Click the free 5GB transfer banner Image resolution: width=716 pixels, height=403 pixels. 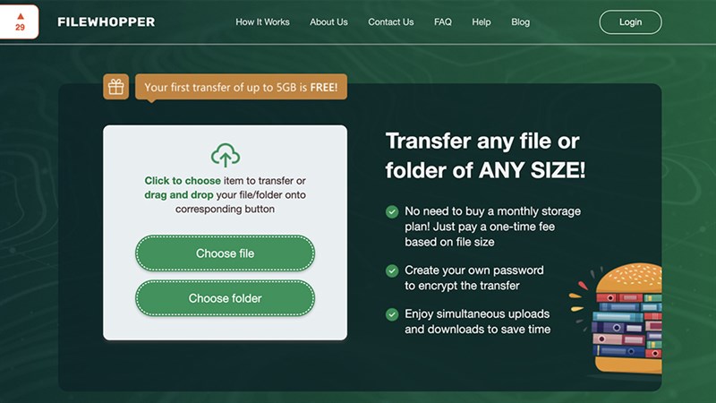point(241,87)
